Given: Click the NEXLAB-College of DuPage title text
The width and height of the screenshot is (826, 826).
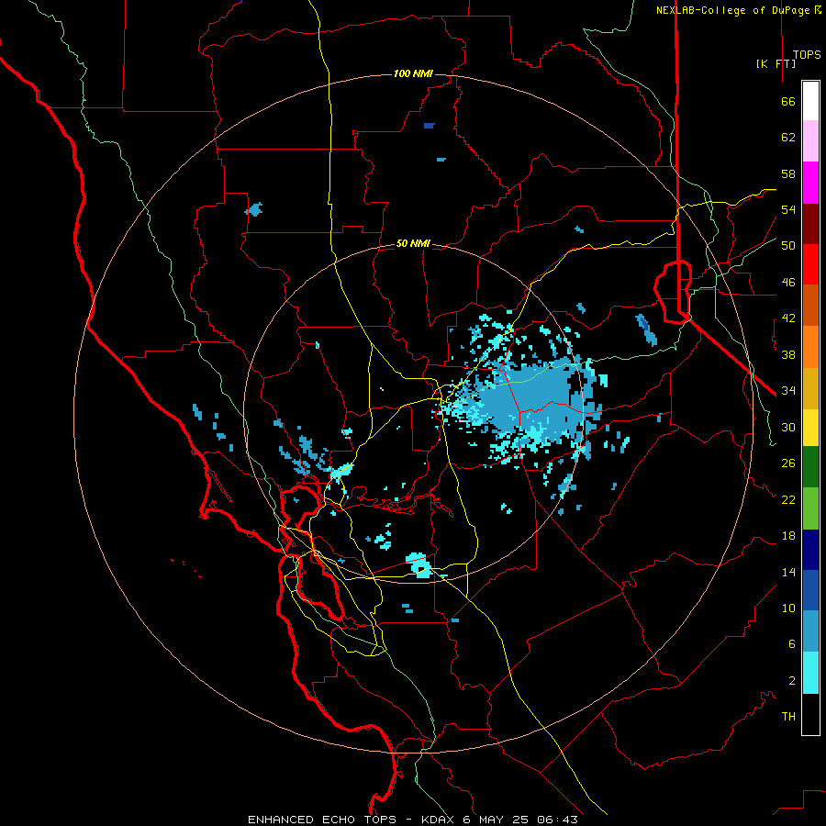Looking at the screenshot, I should point(738,10).
